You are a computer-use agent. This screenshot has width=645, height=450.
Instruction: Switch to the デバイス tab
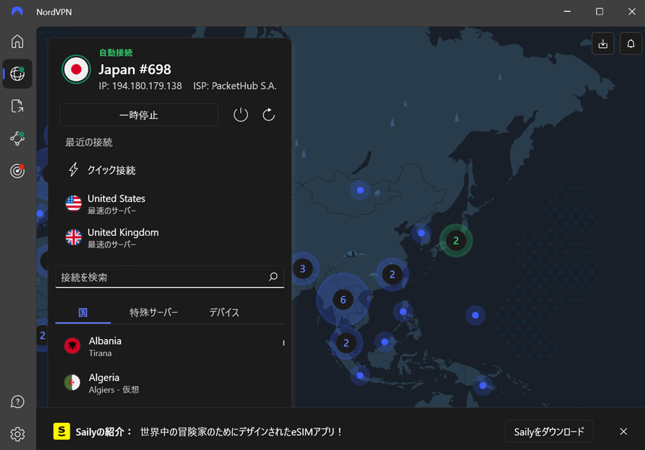(224, 313)
